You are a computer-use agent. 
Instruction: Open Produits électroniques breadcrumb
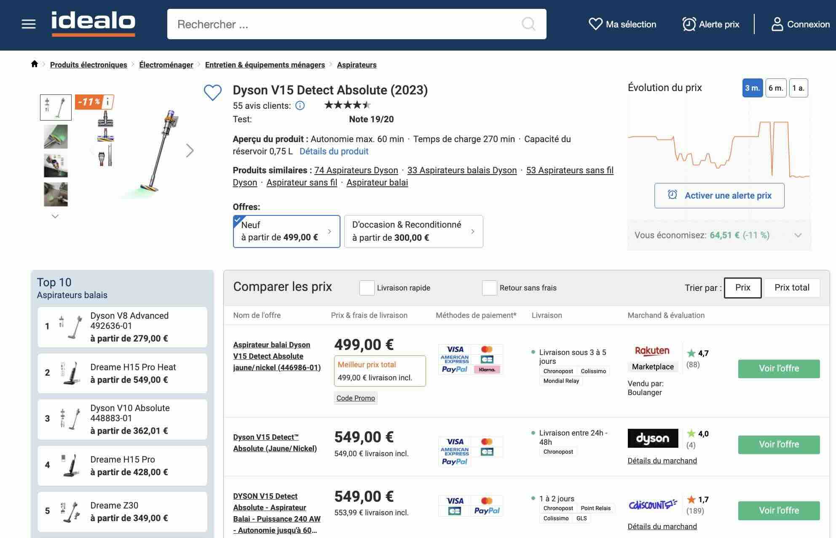click(x=88, y=65)
